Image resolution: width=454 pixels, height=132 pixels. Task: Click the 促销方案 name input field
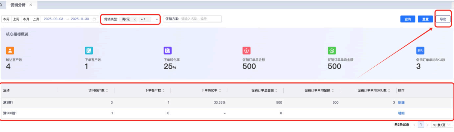200,19
